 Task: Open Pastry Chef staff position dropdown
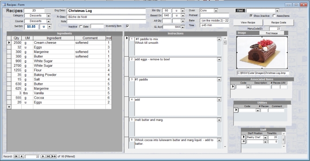pos(265,137)
